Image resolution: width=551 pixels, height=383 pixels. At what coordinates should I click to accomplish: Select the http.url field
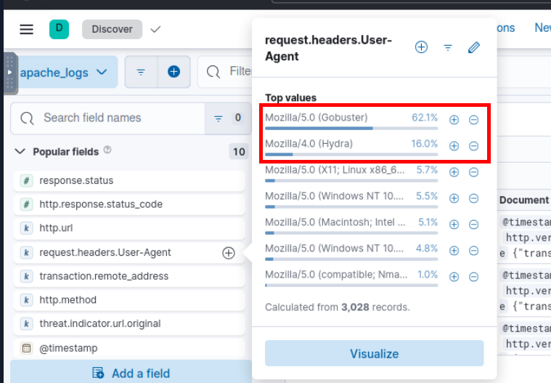[129, 228]
